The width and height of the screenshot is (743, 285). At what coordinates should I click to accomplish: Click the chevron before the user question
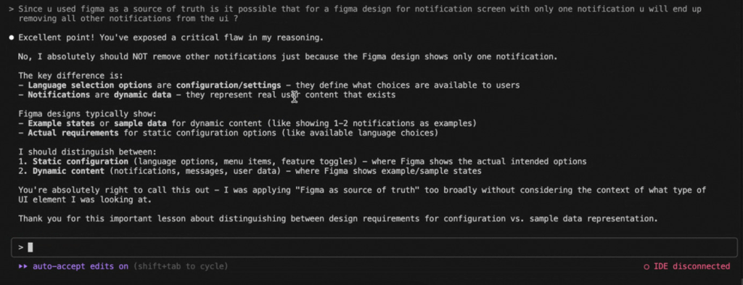coord(11,9)
